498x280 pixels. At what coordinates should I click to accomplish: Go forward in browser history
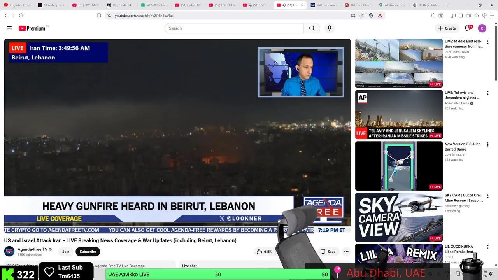(x=13, y=16)
